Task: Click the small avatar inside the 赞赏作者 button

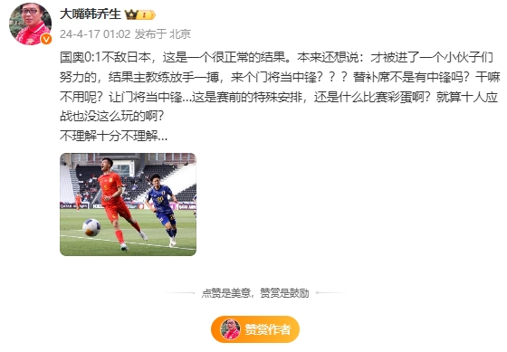Action: tap(230, 329)
